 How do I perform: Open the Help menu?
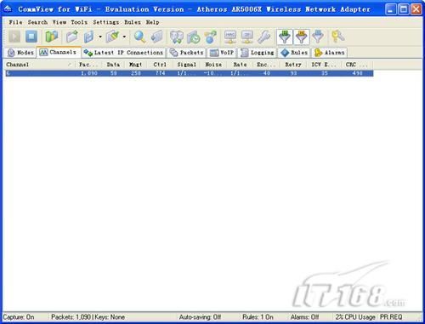(152, 22)
